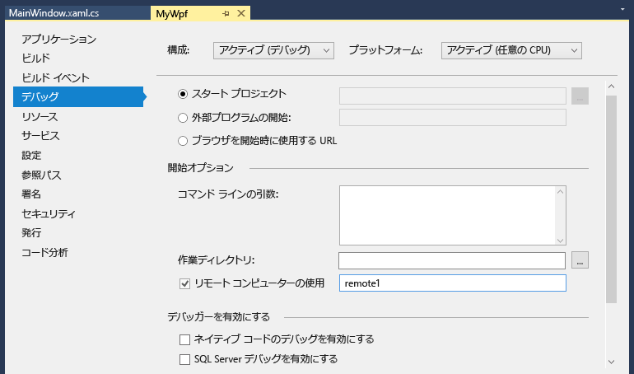Open the 発行 page
Screen dimensions: 634x374
31,233
